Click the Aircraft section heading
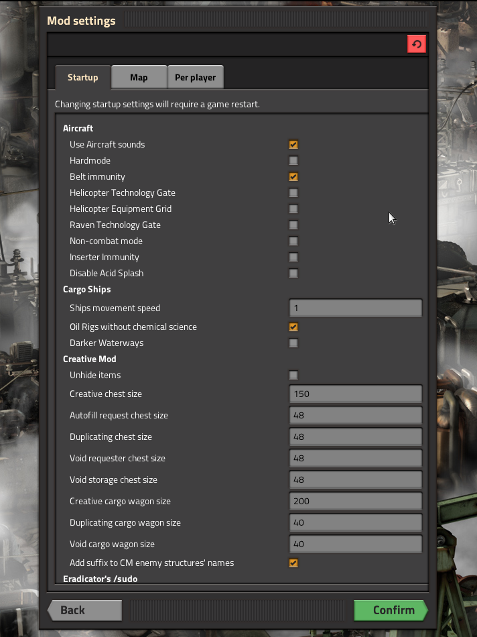This screenshot has height=637, width=477. tap(78, 128)
